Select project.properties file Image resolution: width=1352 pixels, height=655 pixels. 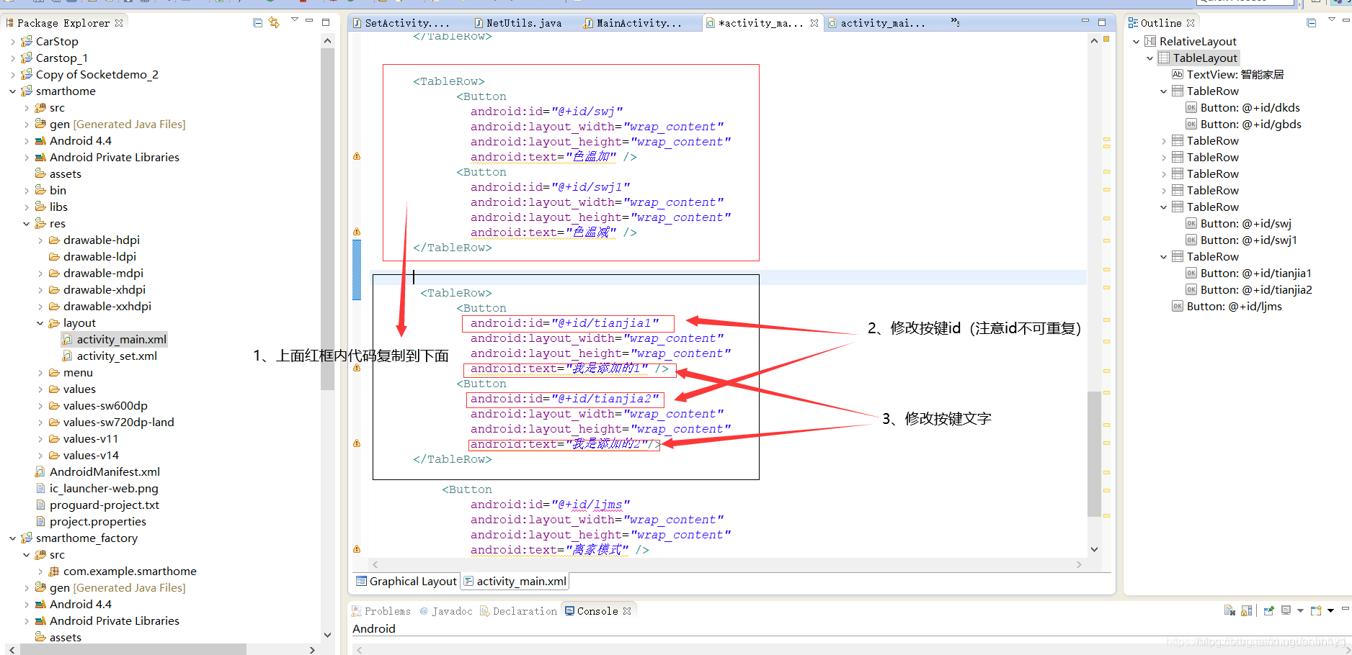(91, 522)
